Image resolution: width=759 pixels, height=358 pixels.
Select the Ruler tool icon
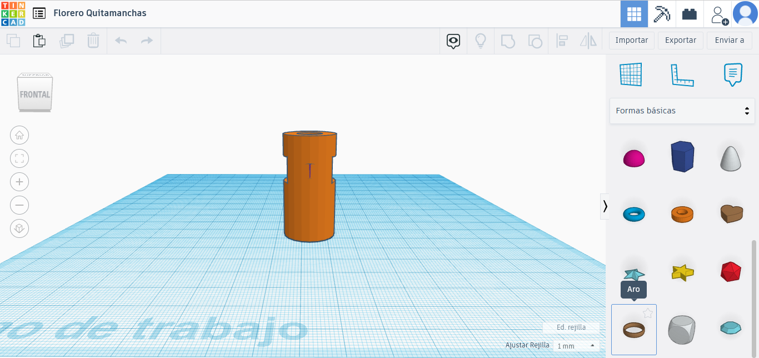[682, 75]
